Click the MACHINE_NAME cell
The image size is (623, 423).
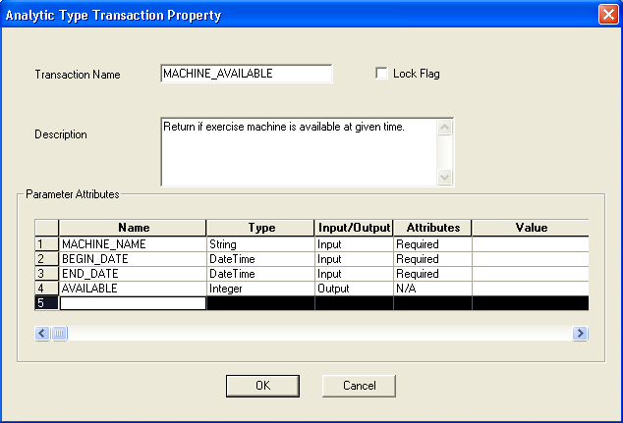tap(133, 244)
